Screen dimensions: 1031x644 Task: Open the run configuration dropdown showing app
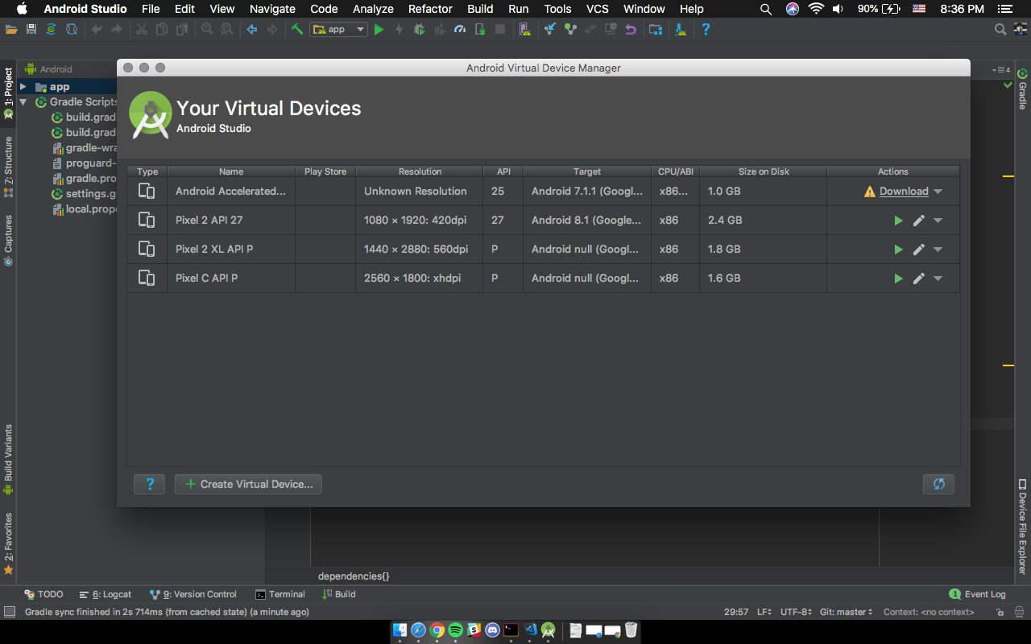click(338, 29)
